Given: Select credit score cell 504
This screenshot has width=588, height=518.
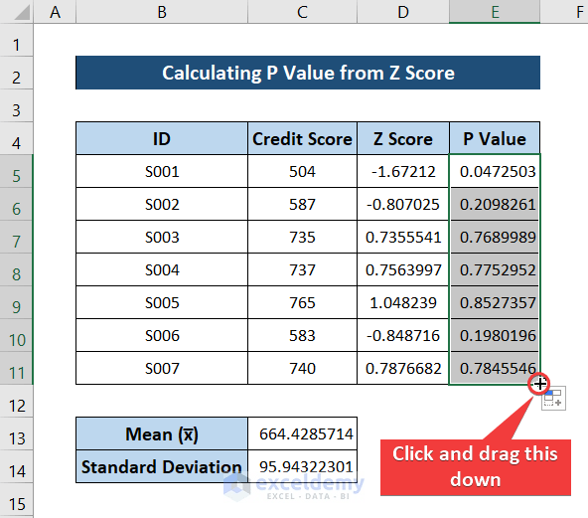Looking at the screenshot, I should (302, 172).
